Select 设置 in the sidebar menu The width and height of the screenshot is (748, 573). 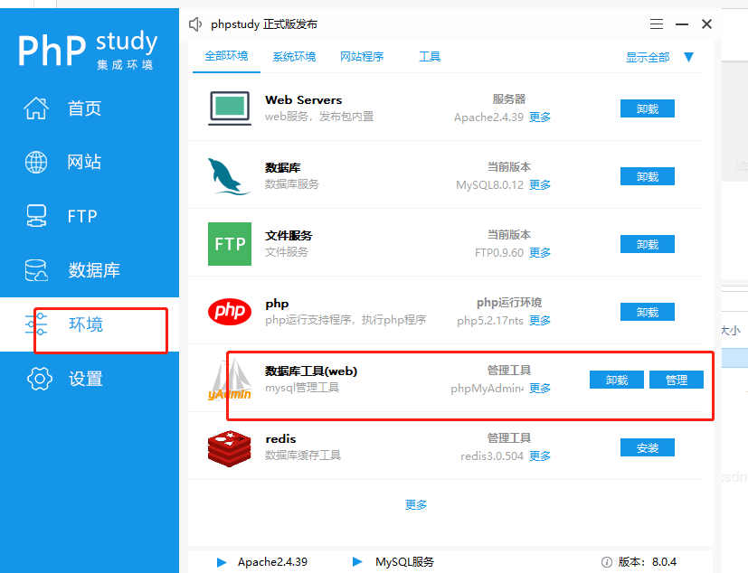coord(86,379)
